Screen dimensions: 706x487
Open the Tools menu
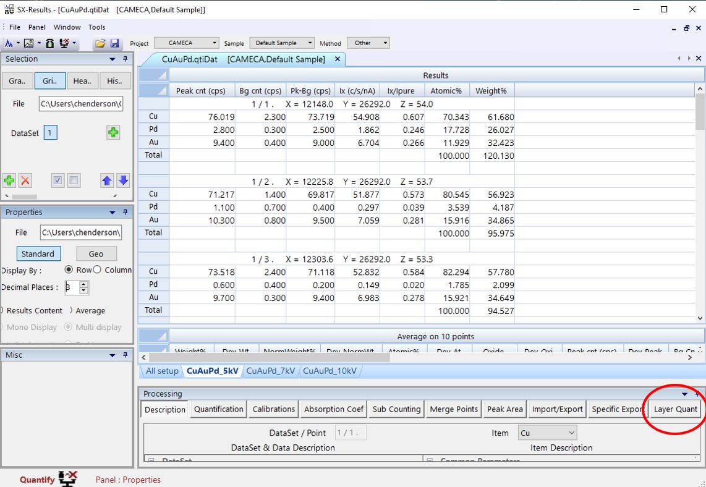click(96, 27)
